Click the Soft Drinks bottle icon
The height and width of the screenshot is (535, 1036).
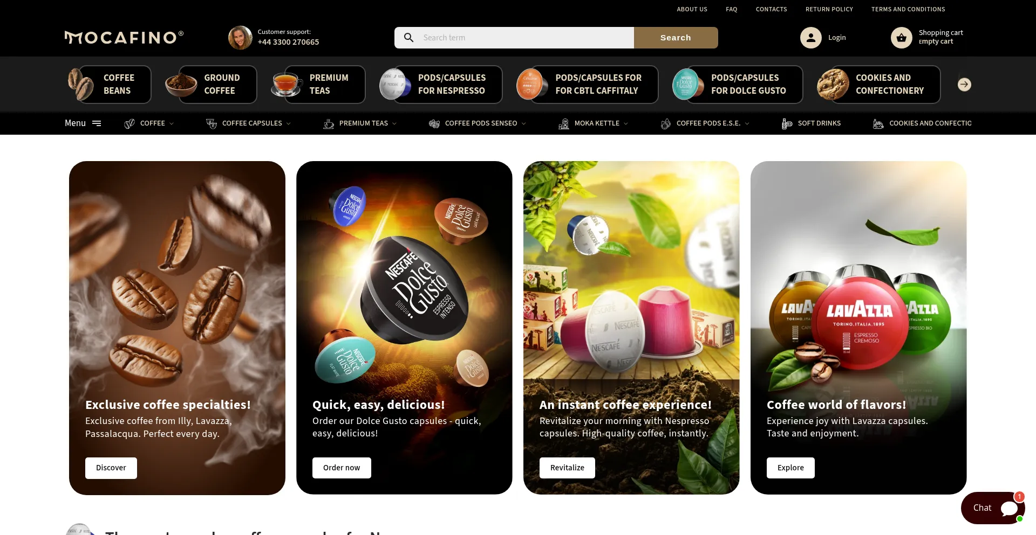pos(787,123)
